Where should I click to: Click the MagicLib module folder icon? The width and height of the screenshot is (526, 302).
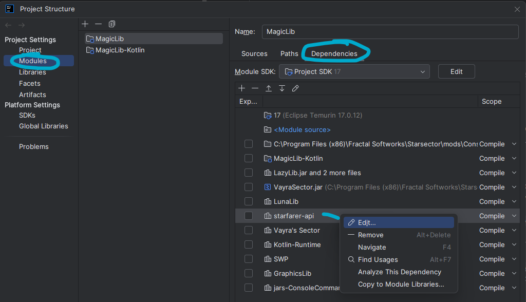click(90, 39)
